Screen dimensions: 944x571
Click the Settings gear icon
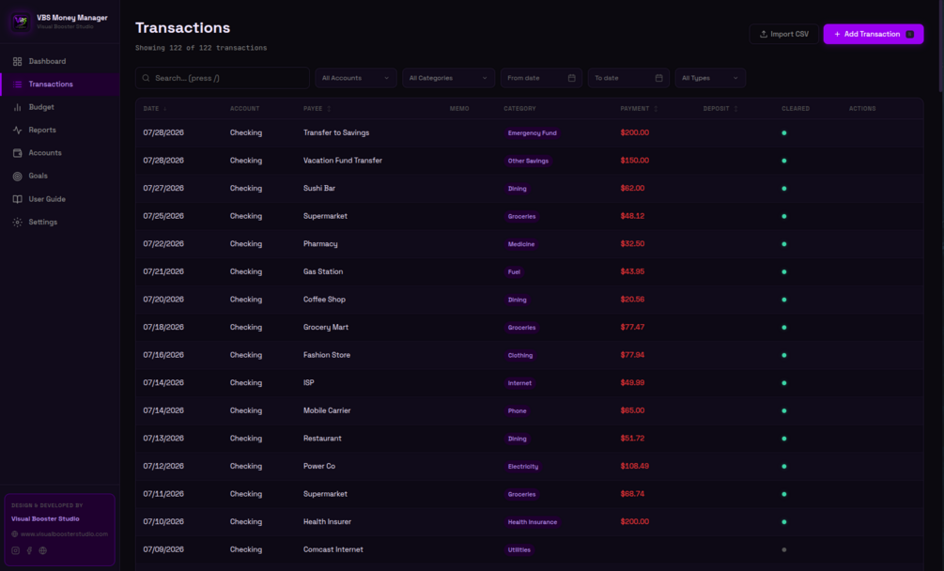[x=18, y=222]
